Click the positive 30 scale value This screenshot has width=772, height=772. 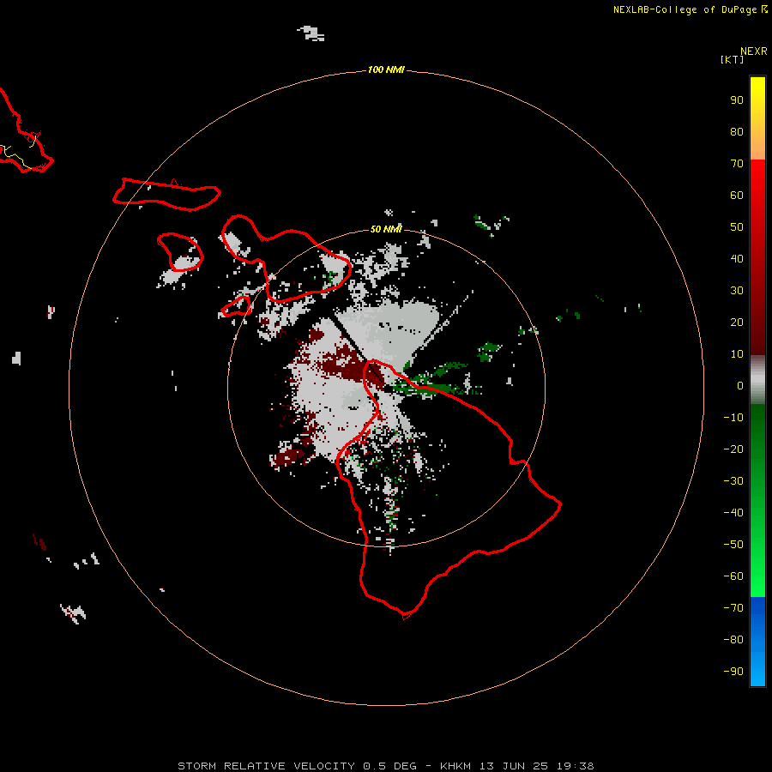coord(737,291)
